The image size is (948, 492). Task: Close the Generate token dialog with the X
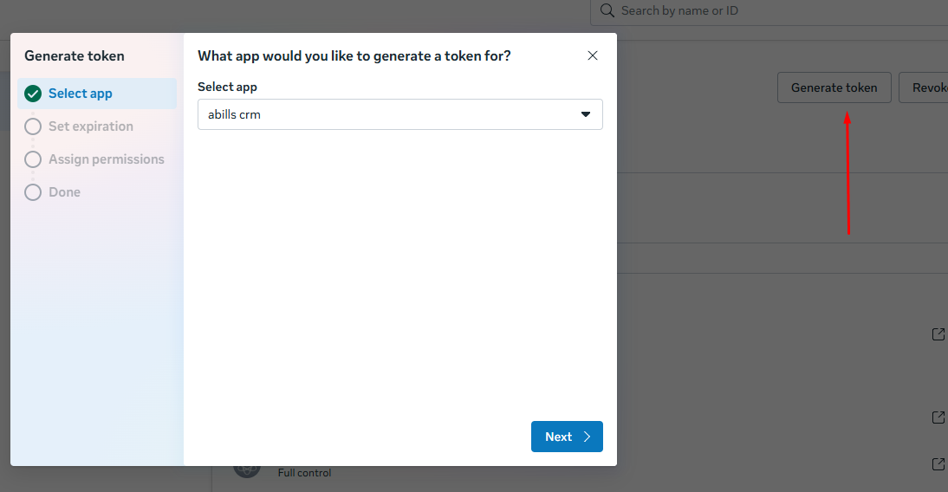[593, 55]
